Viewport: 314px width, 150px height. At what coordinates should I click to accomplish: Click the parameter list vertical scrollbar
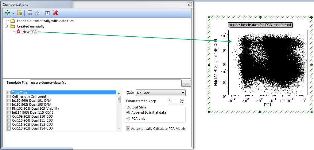click(x=119, y=110)
